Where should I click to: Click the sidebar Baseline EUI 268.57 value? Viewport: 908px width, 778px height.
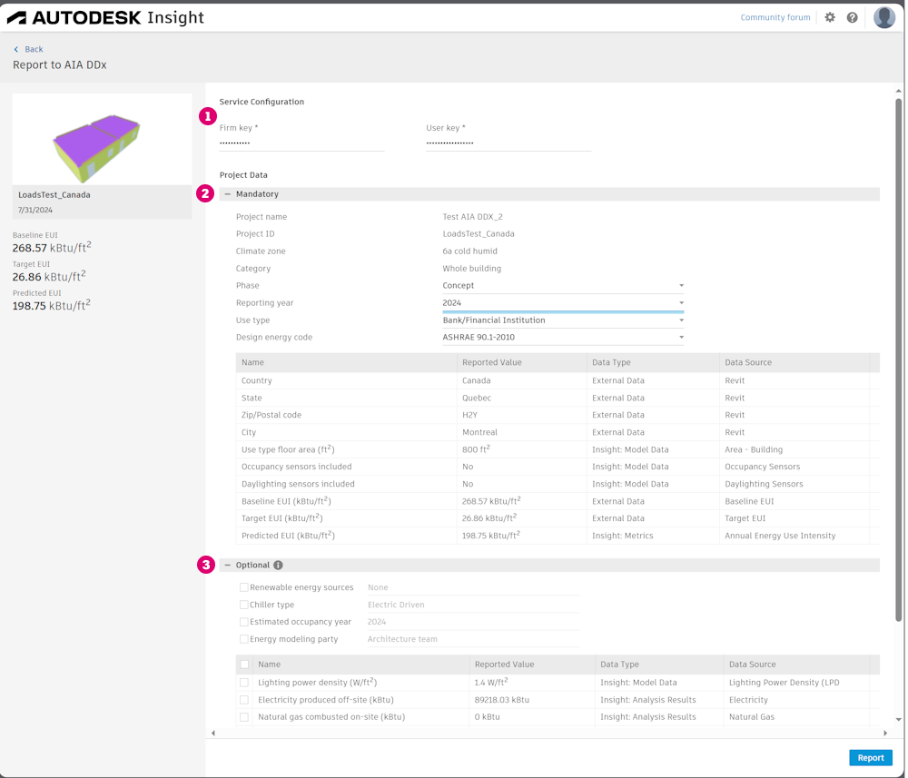click(x=52, y=248)
